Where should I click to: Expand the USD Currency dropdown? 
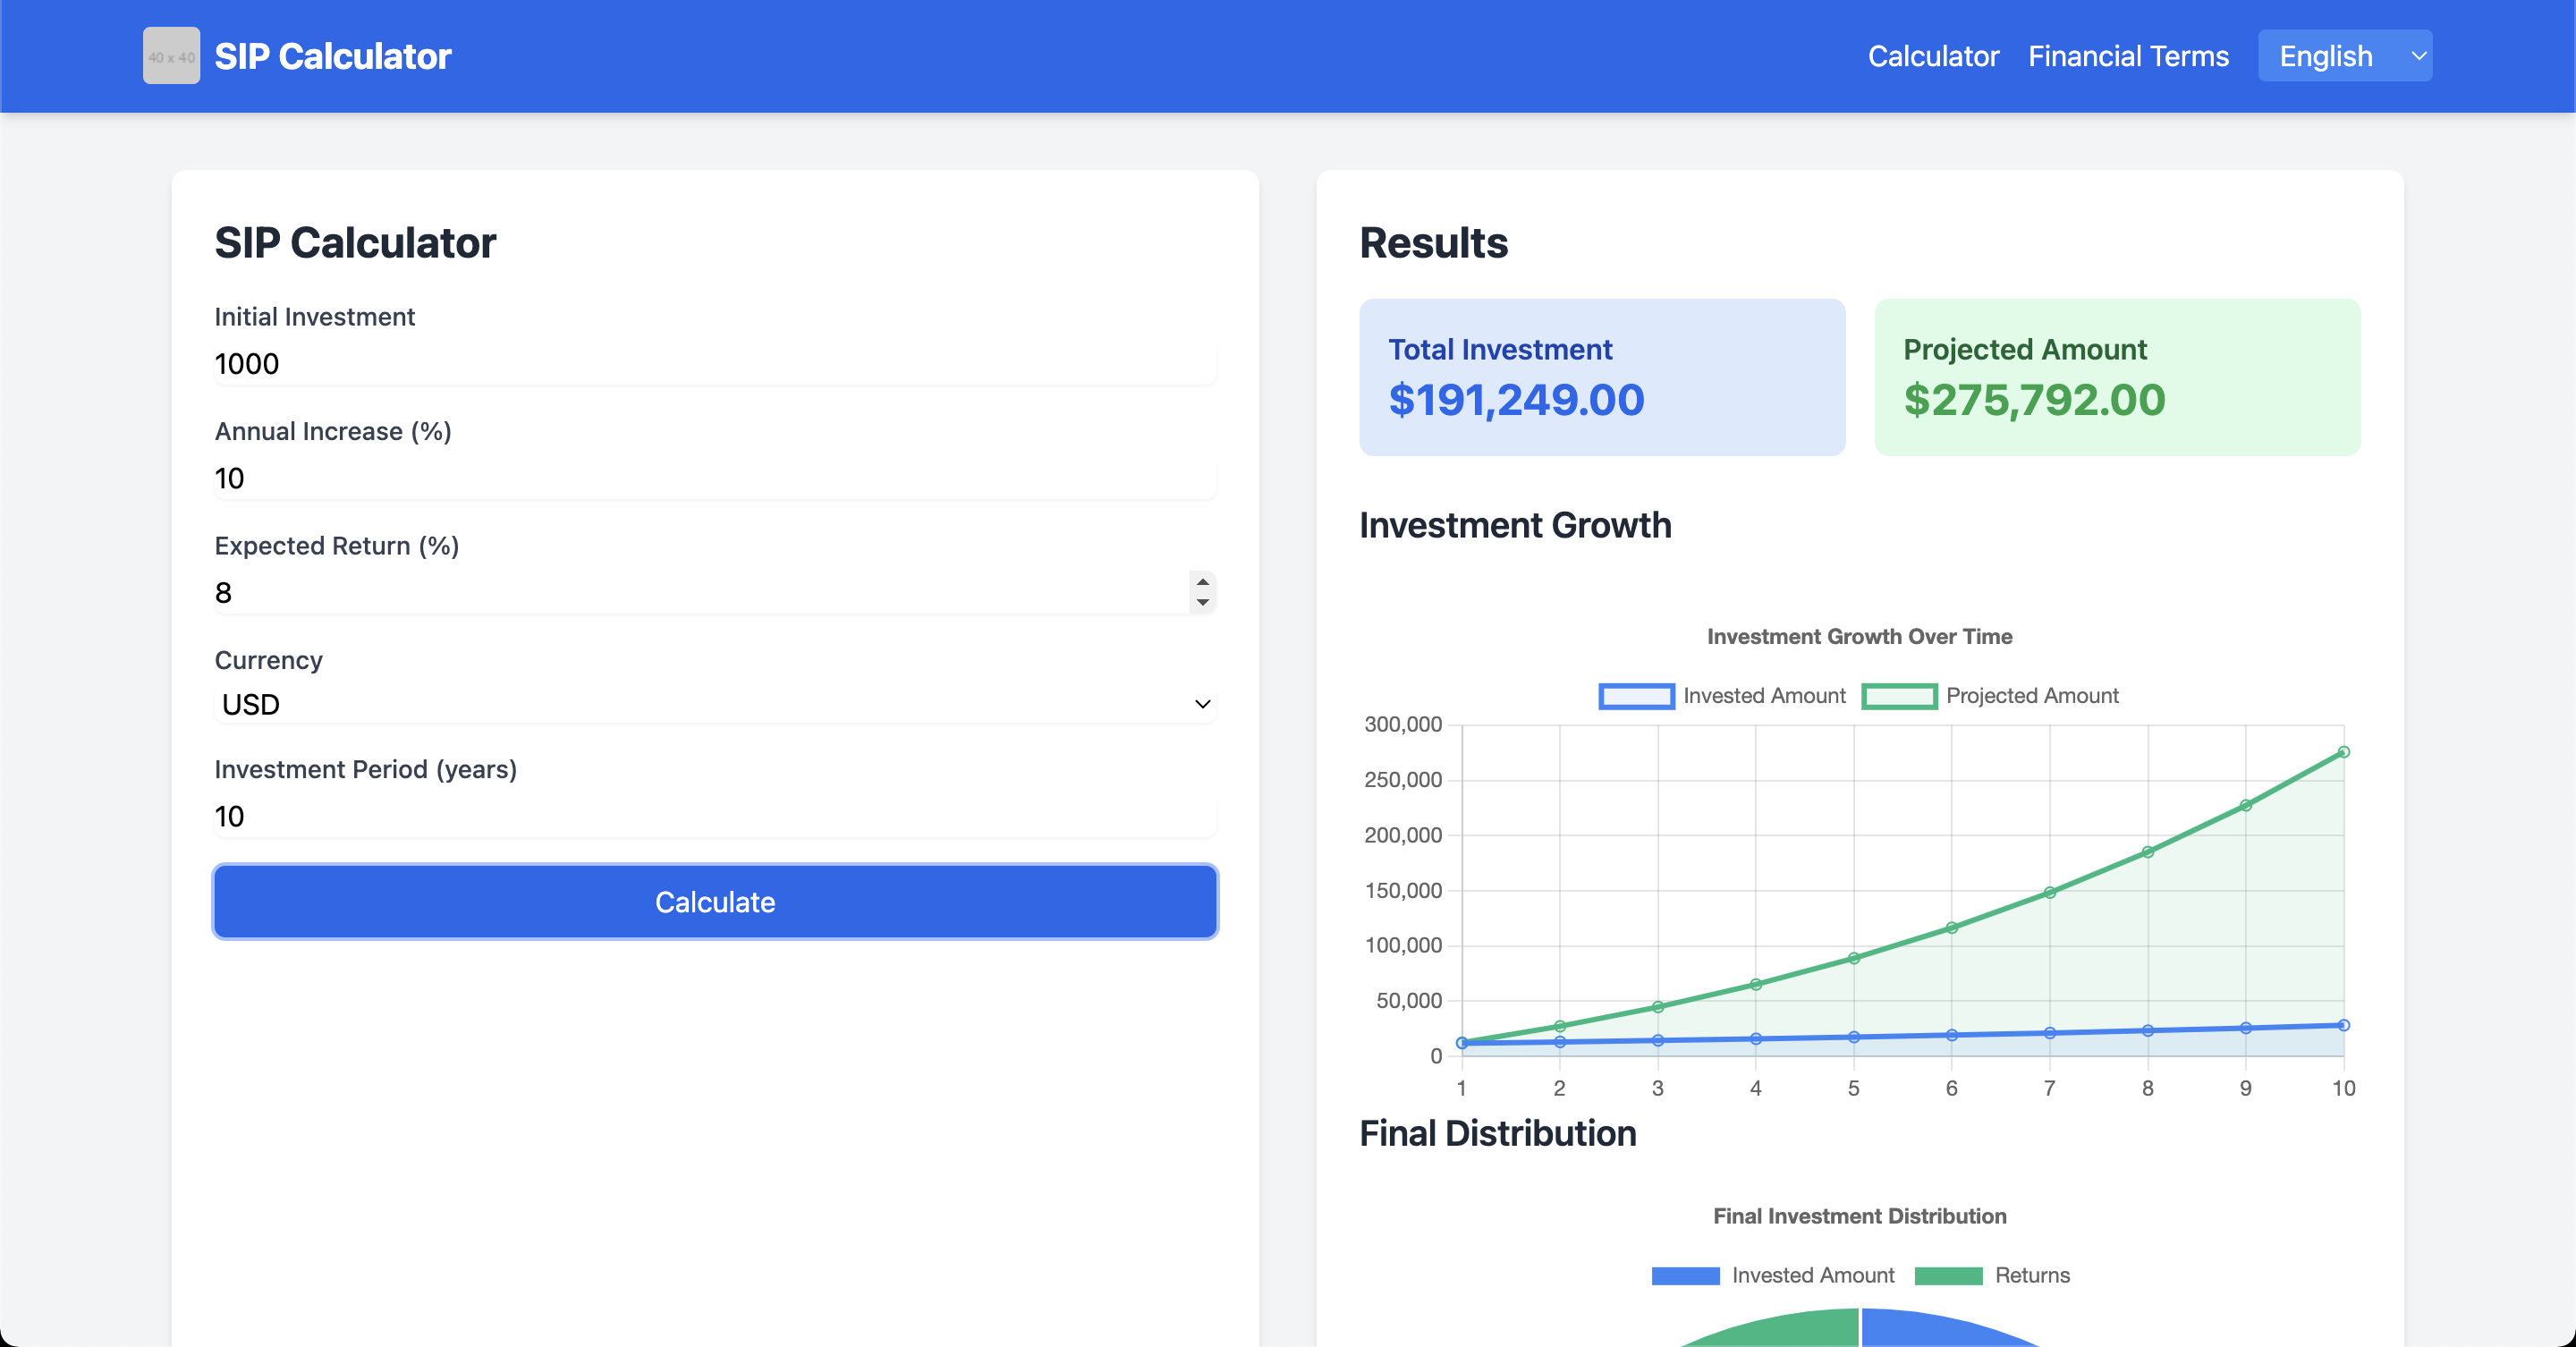pyautogui.click(x=715, y=704)
